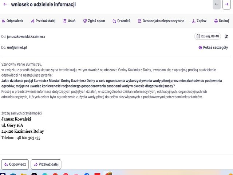Screen dimensions: 233x175
Task: Open the next message with right arrow
Action: tap(226, 4)
